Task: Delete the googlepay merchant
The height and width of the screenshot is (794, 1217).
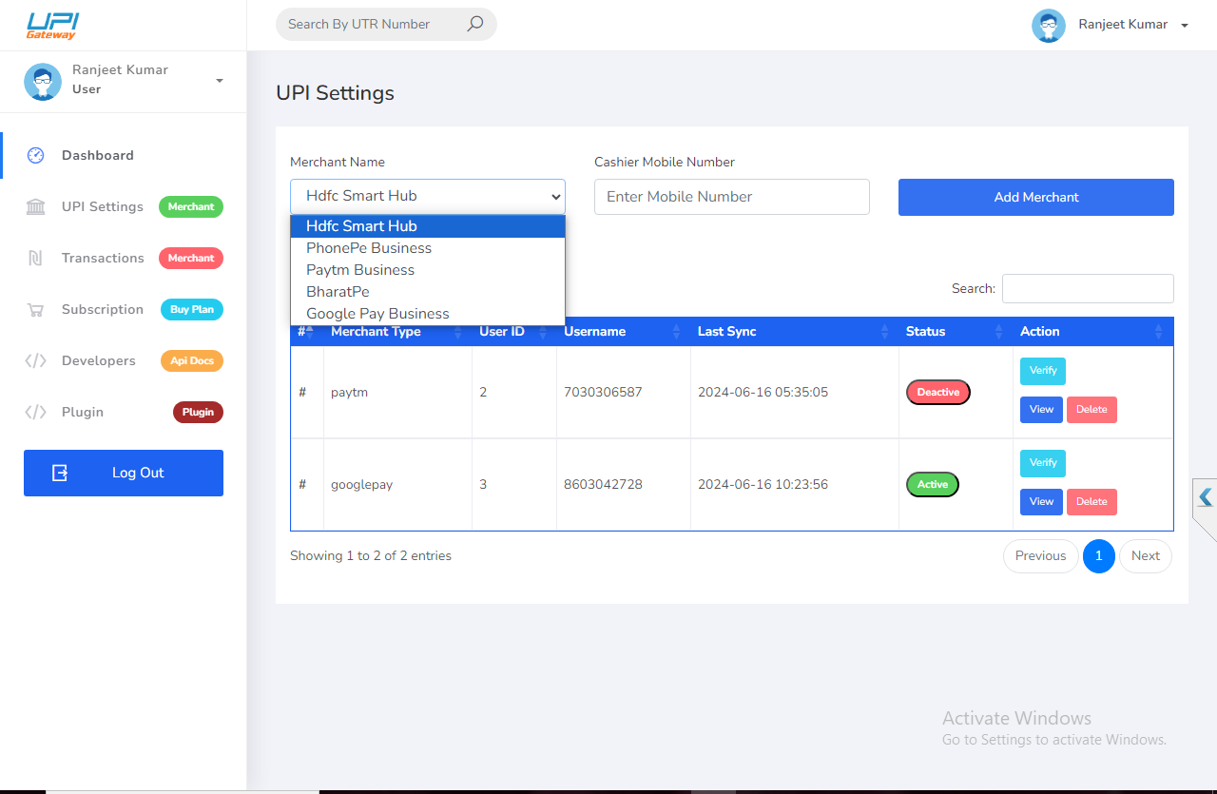Action: coord(1091,502)
